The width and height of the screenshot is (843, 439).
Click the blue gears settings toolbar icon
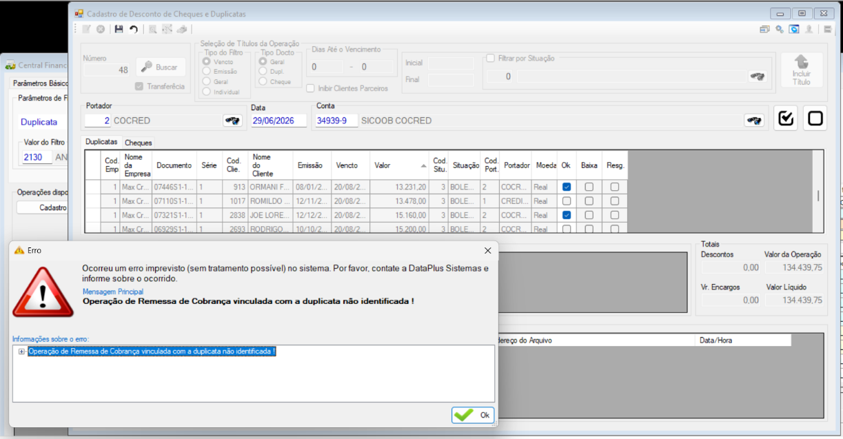780,30
